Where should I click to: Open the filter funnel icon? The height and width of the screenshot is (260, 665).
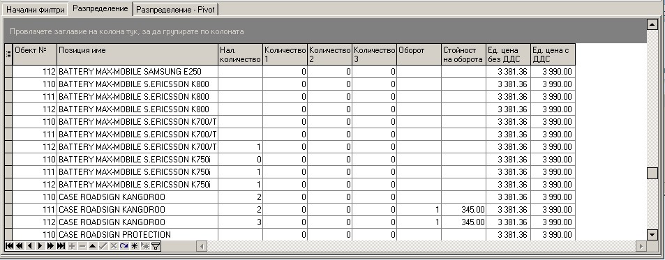(x=156, y=245)
